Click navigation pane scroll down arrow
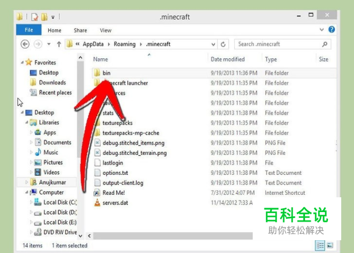The image size is (354, 253). [80, 236]
